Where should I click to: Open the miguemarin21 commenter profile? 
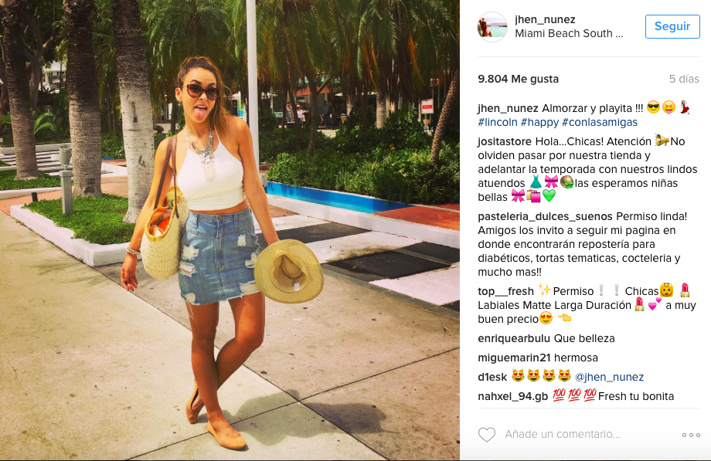point(514,358)
